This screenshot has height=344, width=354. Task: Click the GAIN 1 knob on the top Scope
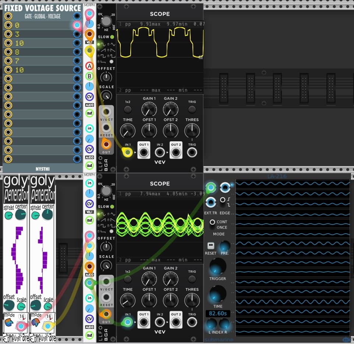149,109
